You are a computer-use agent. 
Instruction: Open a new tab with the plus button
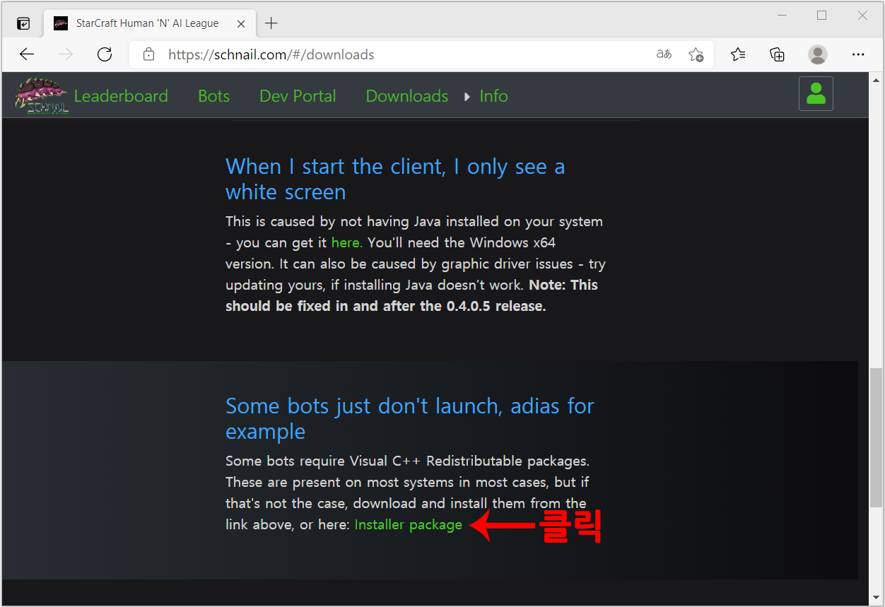[271, 23]
